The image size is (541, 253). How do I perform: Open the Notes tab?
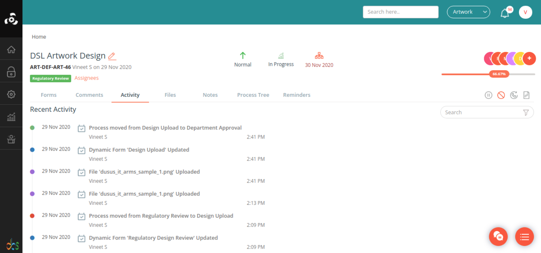[x=210, y=95]
